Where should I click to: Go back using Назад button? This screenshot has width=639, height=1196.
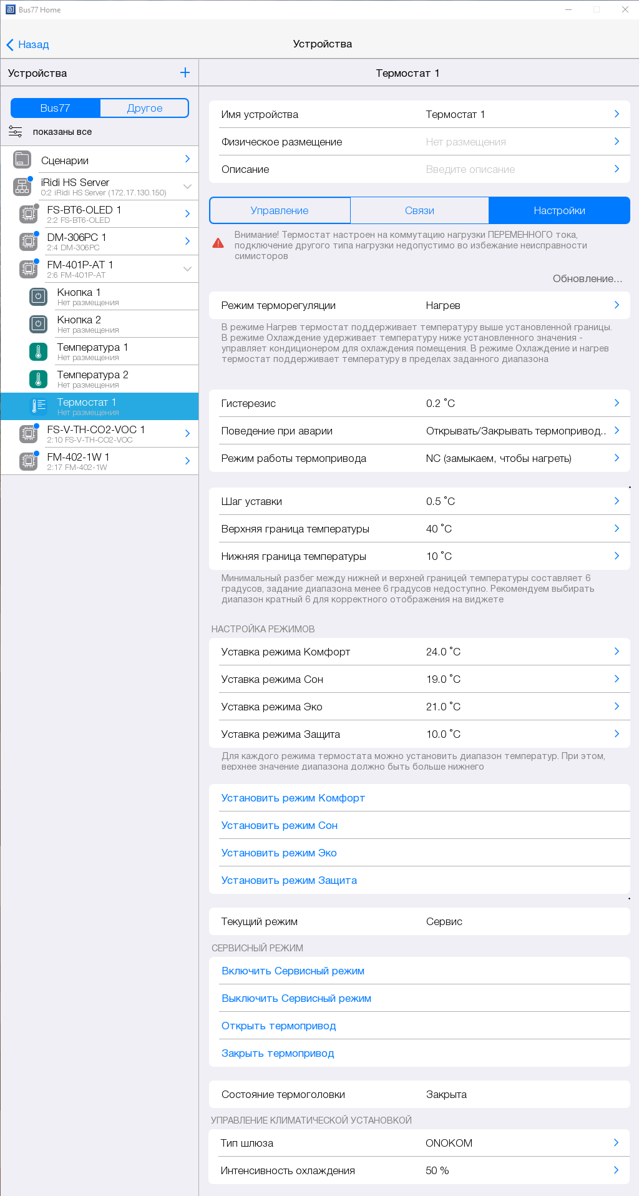click(28, 44)
